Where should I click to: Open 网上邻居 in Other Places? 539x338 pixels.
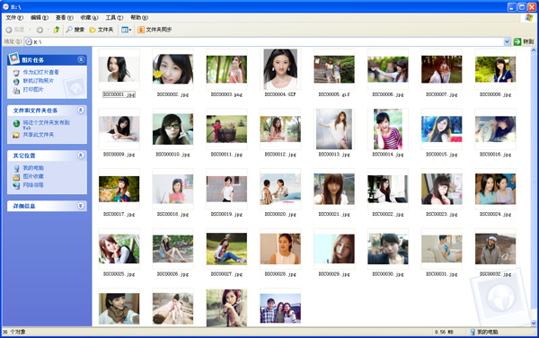[33, 185]
